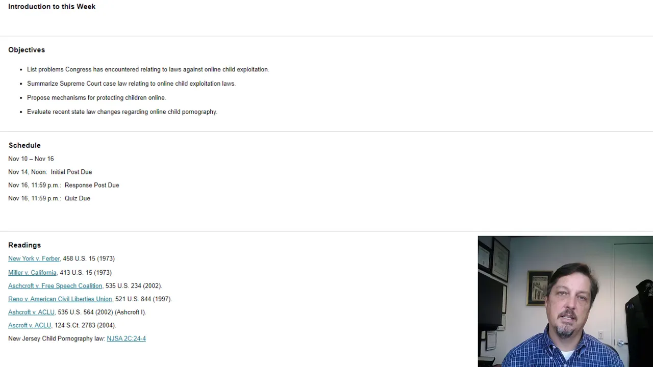Image resolution: width=653 pixels, height=367 pixels.
Task: Click the Quiz Due schedule line
Action: pos(49,198)
